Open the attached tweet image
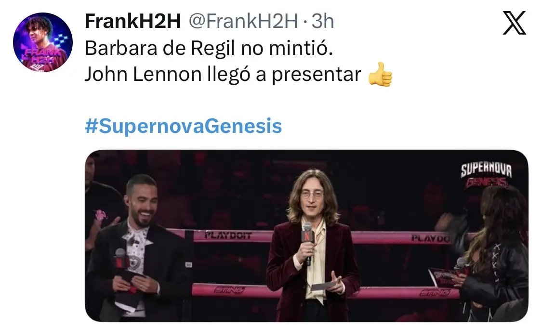The height and width of the screenshot is (325, 542). coord(306,235)
